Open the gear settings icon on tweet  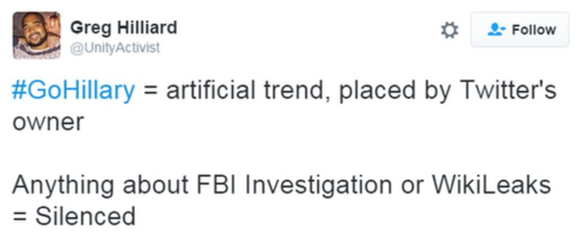[450, 30]
